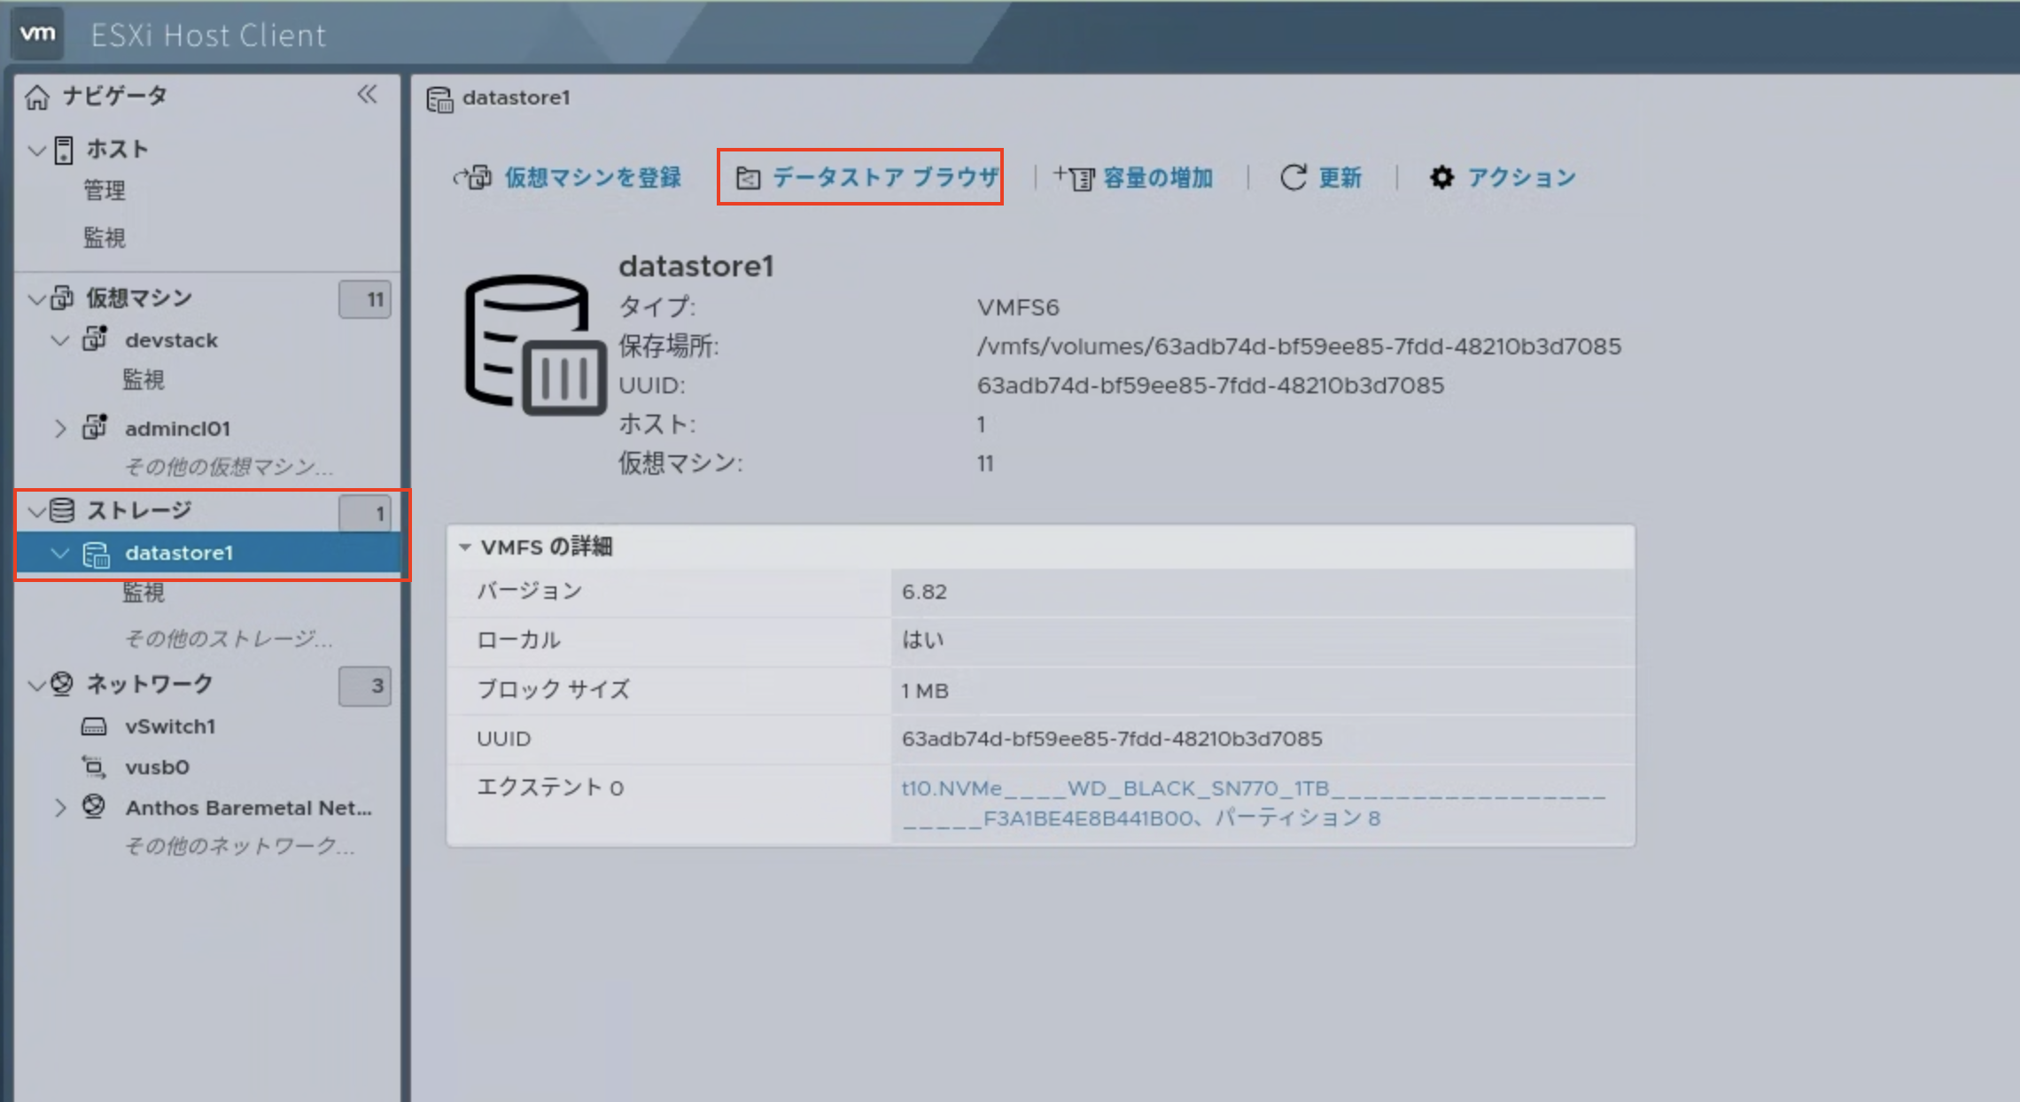This screenshot has width=2020, height=1102.
Task: Click the 更新 refresh icon
Action: (x=1294, y=177)
